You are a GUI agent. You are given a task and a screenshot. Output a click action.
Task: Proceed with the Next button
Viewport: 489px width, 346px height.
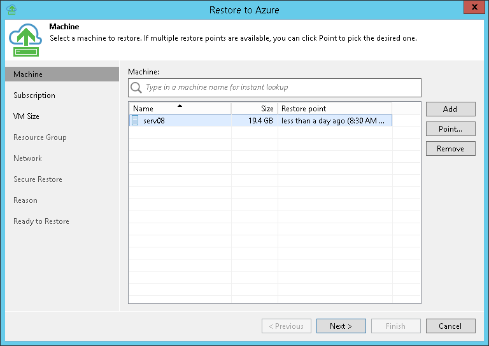341,326
